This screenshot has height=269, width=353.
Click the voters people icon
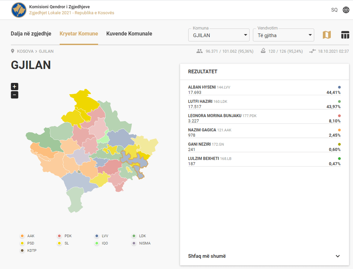pyautogui.click(x=200, y=51)
